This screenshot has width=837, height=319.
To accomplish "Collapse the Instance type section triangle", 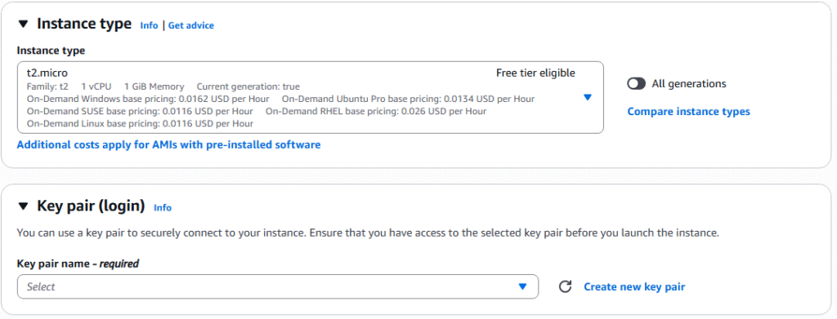I will point(23,24).
